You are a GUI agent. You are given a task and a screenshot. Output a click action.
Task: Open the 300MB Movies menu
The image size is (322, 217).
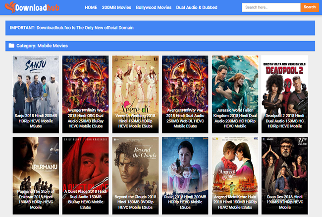(116, 8)
